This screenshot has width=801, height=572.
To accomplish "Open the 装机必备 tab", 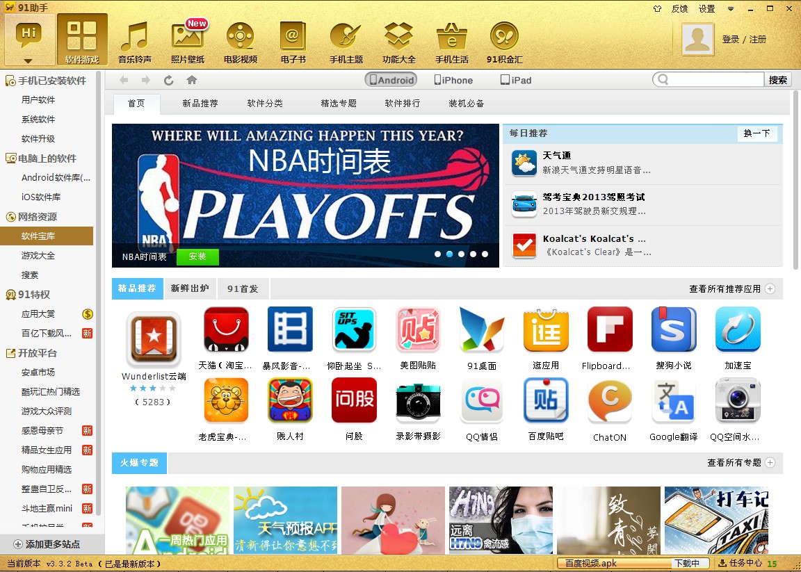I will (x=467, y=104).
